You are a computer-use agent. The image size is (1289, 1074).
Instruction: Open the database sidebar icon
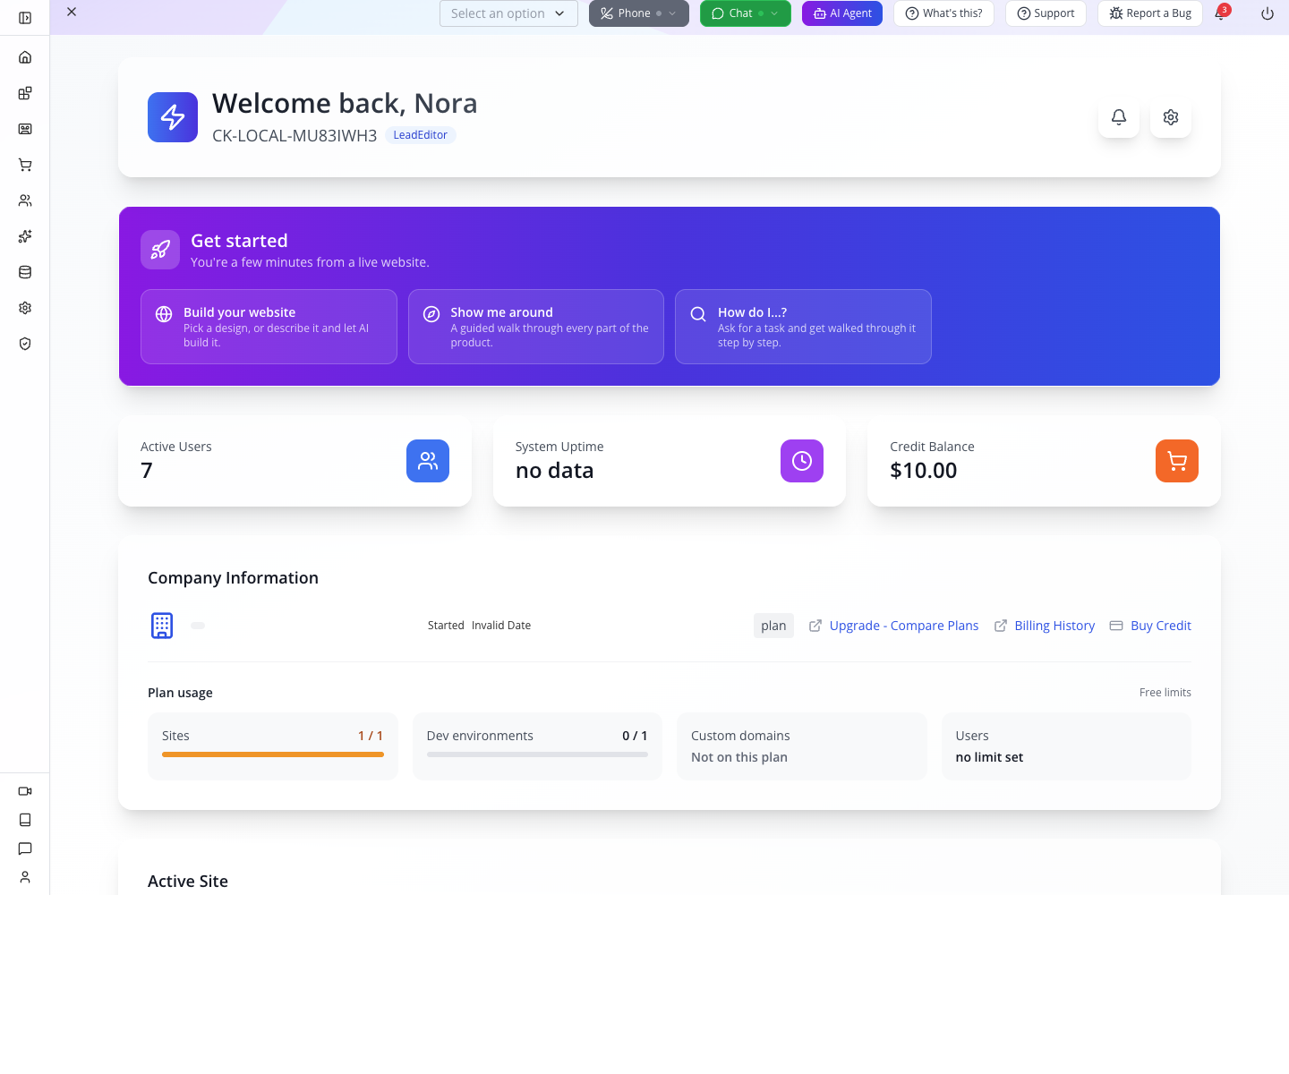[x=25, y=272]
